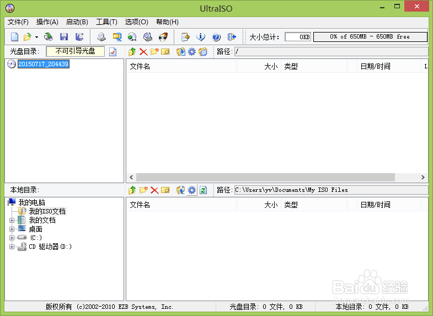Open the 选项(O) menu
This screenshot has height=316, width=433.
click(x=136, y=22)
